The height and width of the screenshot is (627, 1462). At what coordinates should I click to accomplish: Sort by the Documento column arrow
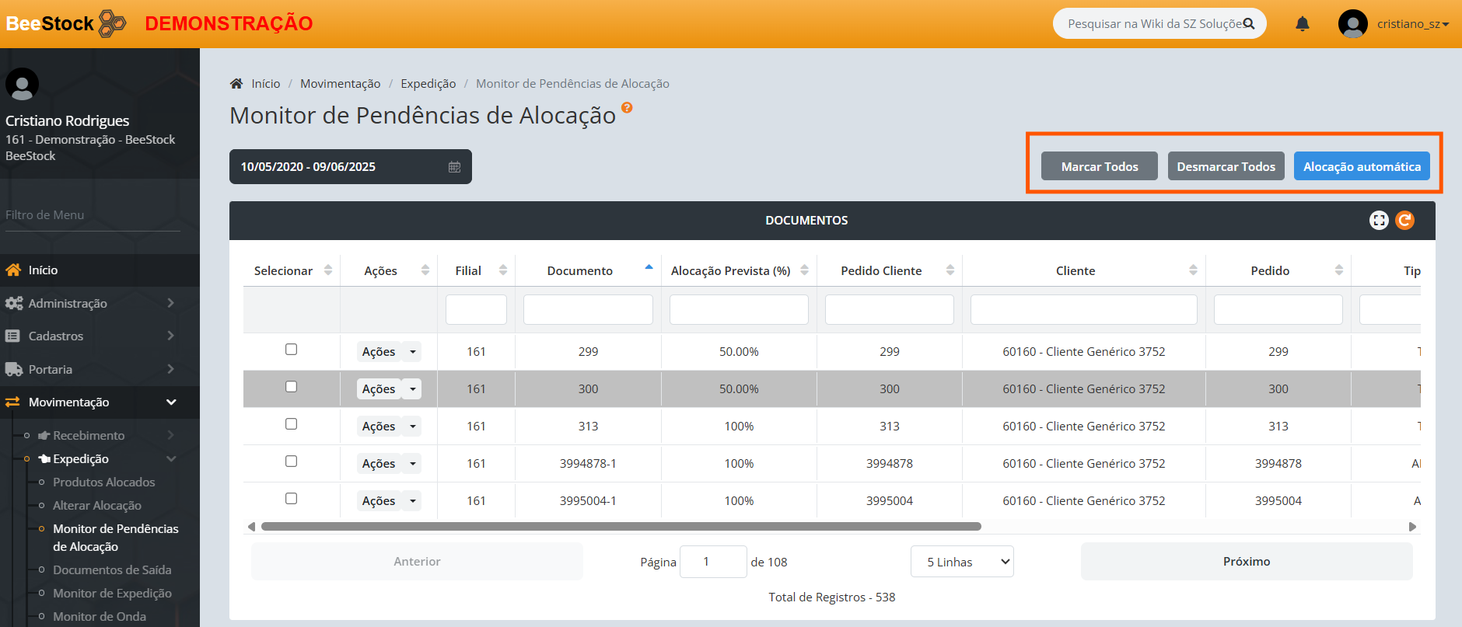coord(649,268)
